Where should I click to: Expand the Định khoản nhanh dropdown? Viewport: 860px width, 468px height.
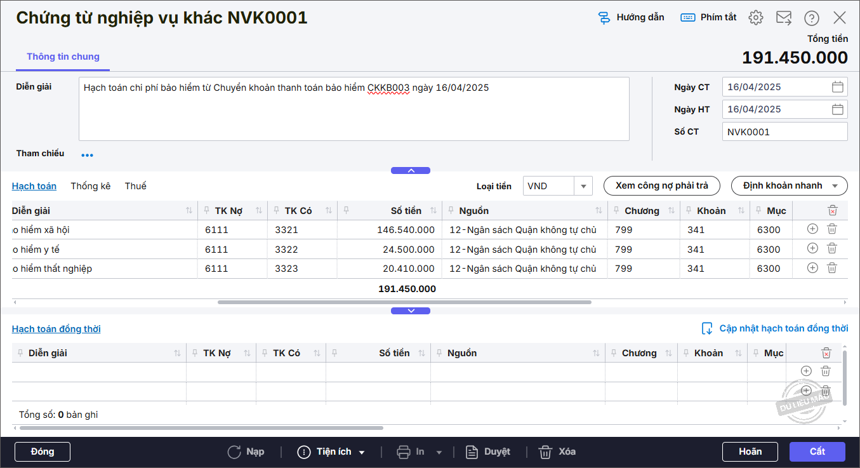[790, 186]
